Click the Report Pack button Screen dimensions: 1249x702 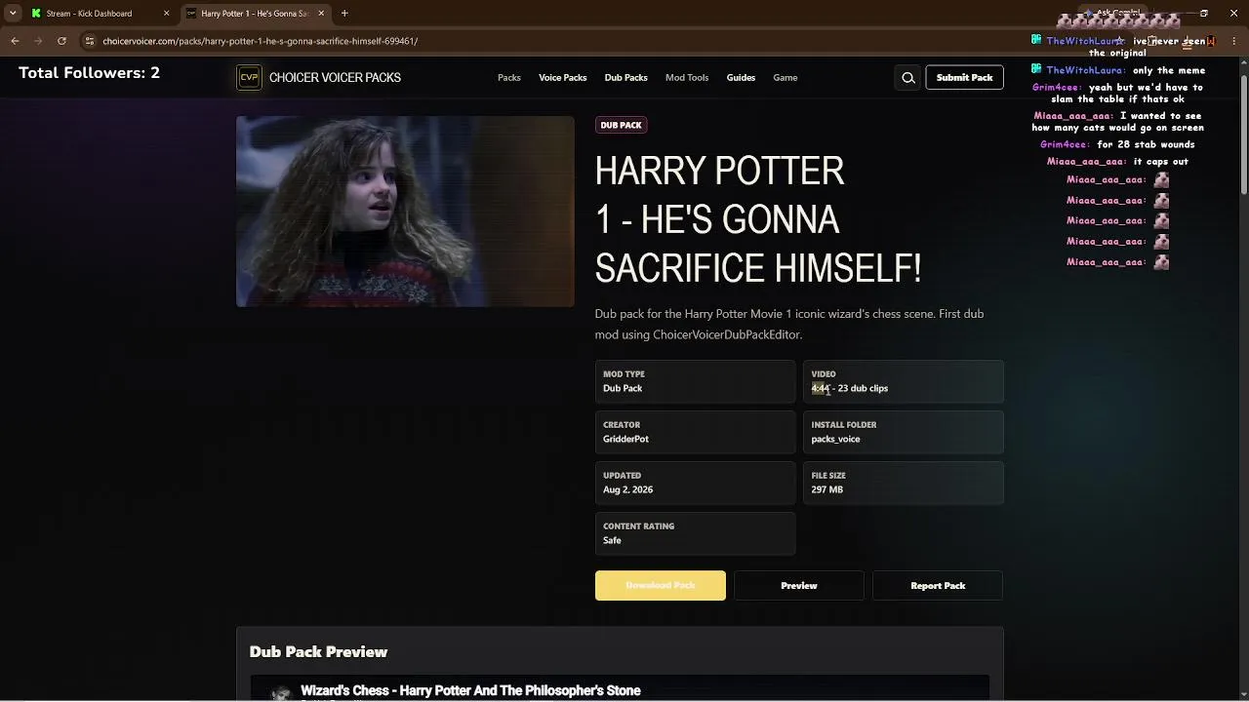click(x=938, y=586)
